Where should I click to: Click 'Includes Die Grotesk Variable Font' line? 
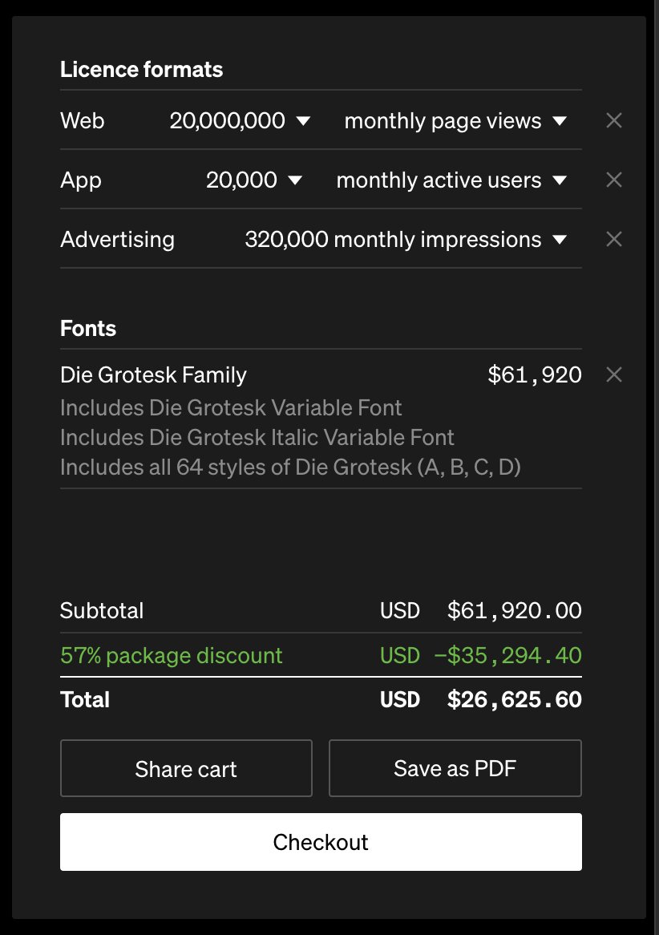(x=231, y=408)
